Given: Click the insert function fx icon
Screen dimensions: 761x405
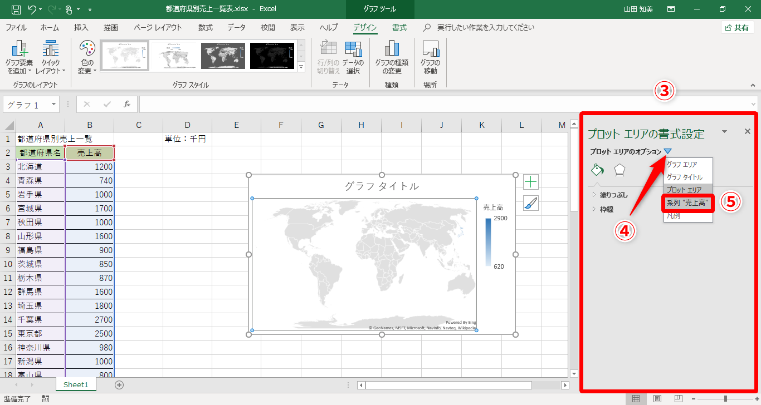Looking at the screenshot, I should [x=127, y=104].
